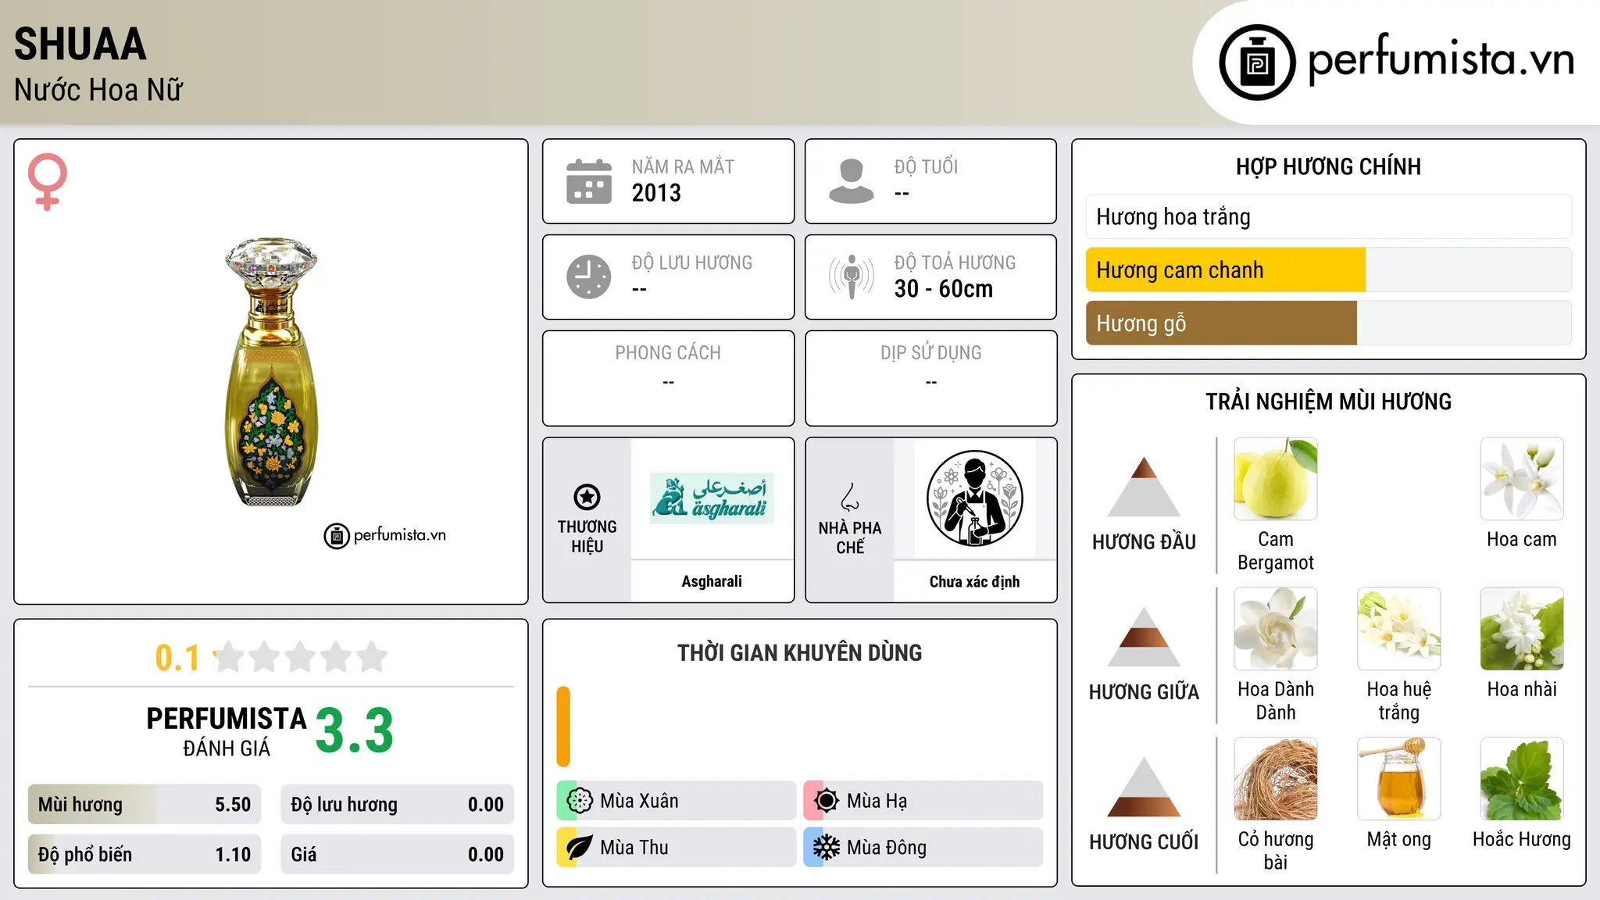Click the person icon beside Độ tuổi
This screenshot has height=900, width=1600.
(852, 181)
